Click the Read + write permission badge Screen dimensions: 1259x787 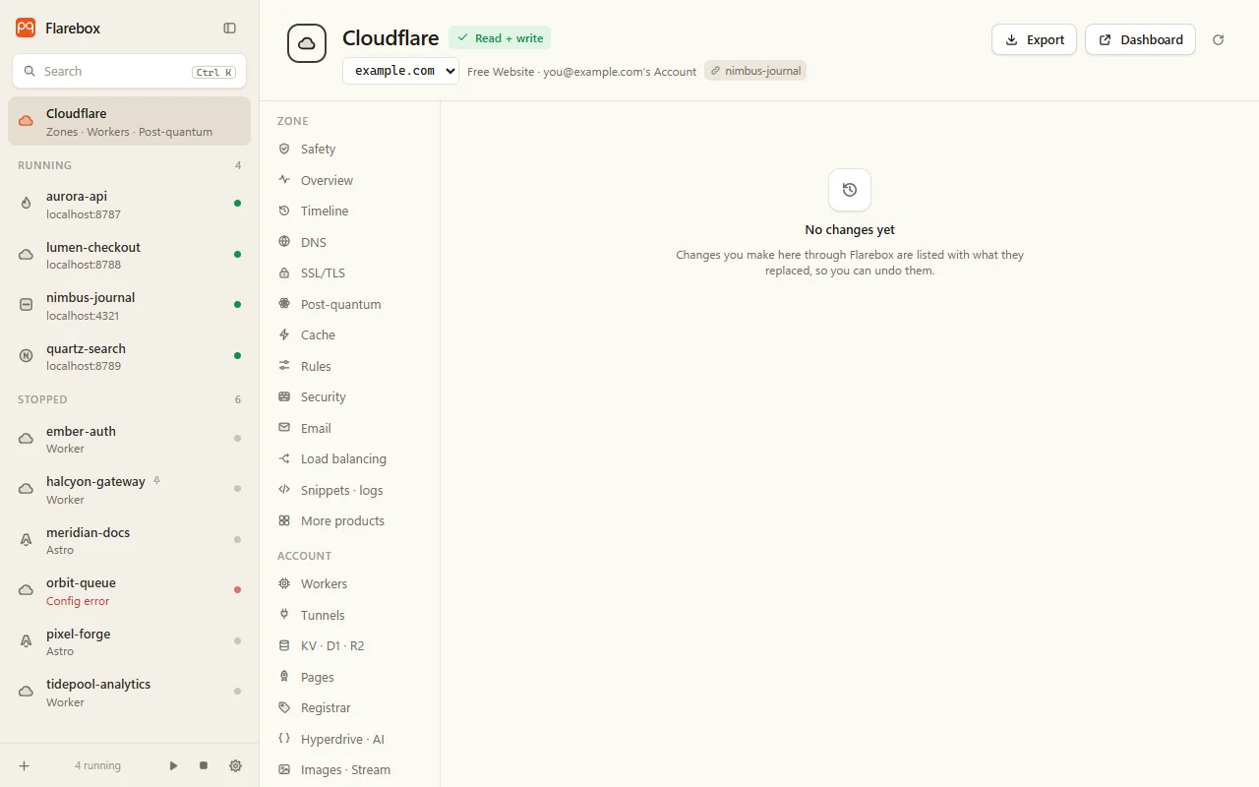(500, 37)
